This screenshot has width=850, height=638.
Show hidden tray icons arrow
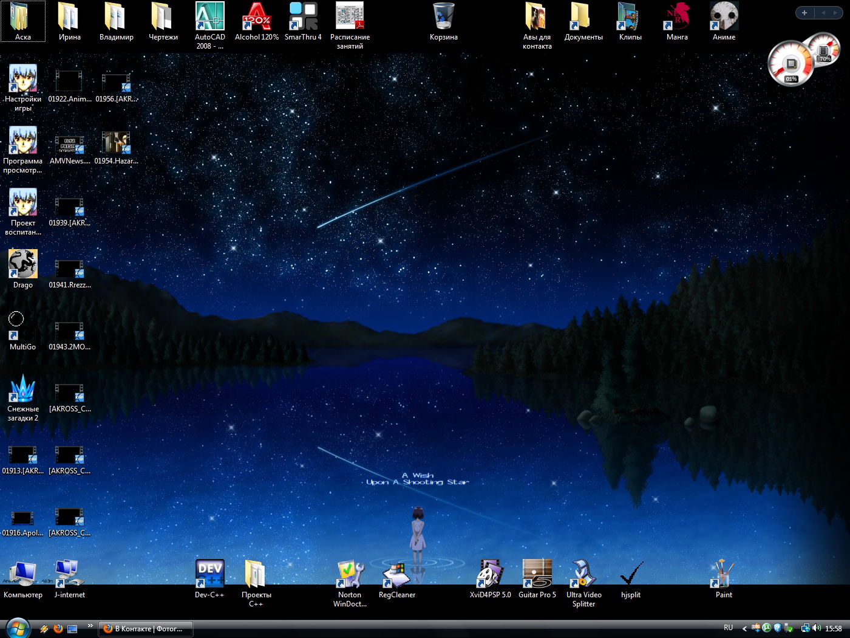click(x=744, y=629)
